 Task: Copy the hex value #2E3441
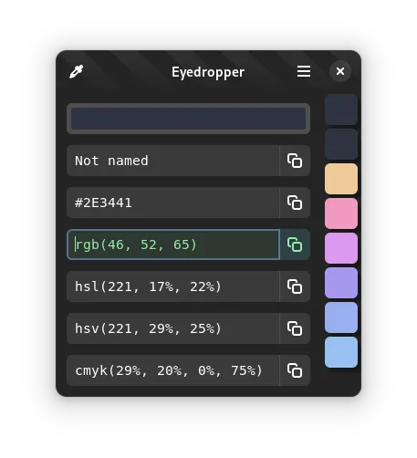(295, 203)
